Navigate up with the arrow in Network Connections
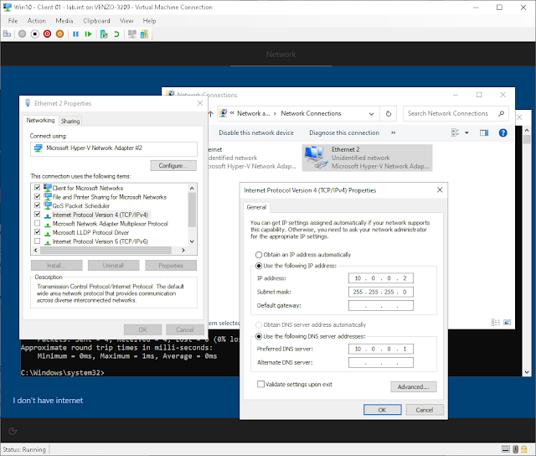 (210, 113)
